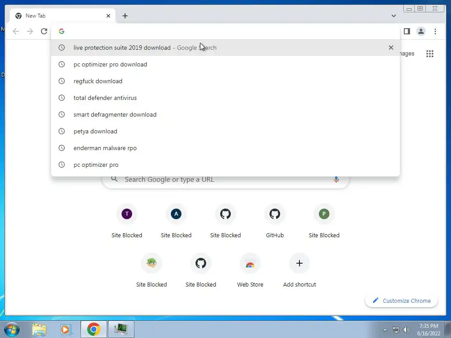
Task: Open the side panel icon
Action: click(x=407, y=31)
